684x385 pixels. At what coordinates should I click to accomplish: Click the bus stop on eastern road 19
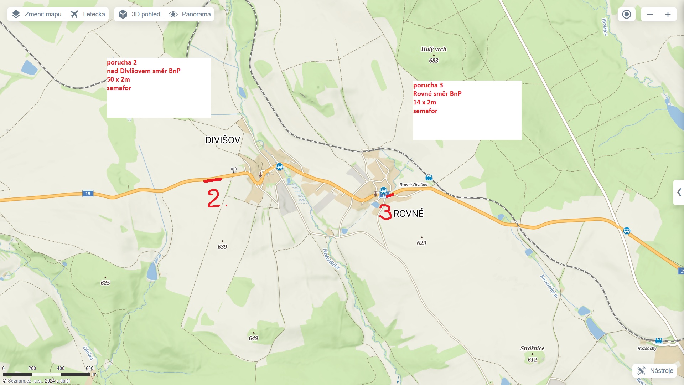(x=627, y=231)
